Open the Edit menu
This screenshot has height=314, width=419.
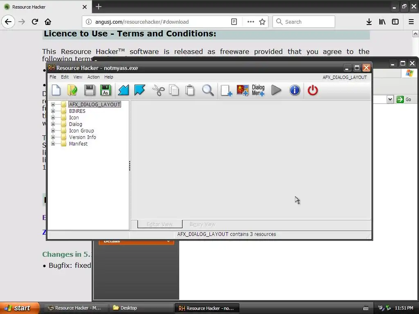(65, 77)
